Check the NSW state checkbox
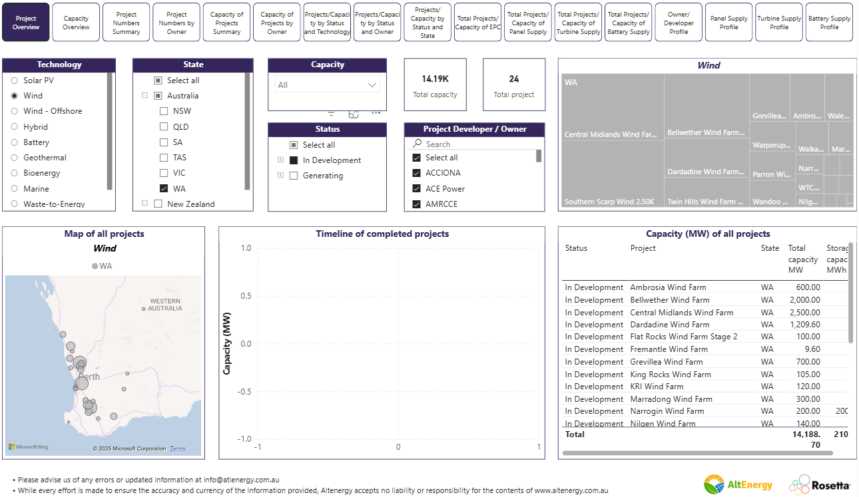This screenshot has width=859, height=497. tap(164, 111)
